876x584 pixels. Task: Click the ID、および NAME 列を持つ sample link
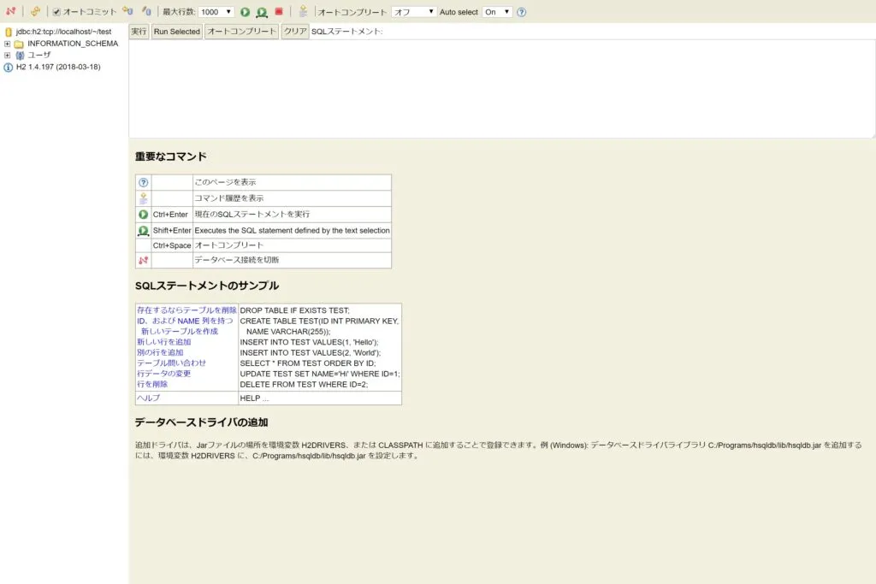185,321
